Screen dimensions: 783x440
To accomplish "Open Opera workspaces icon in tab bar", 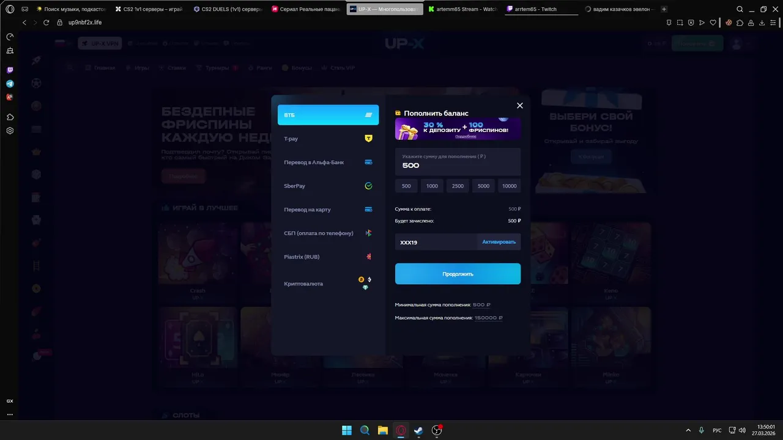I will [25, 9].
